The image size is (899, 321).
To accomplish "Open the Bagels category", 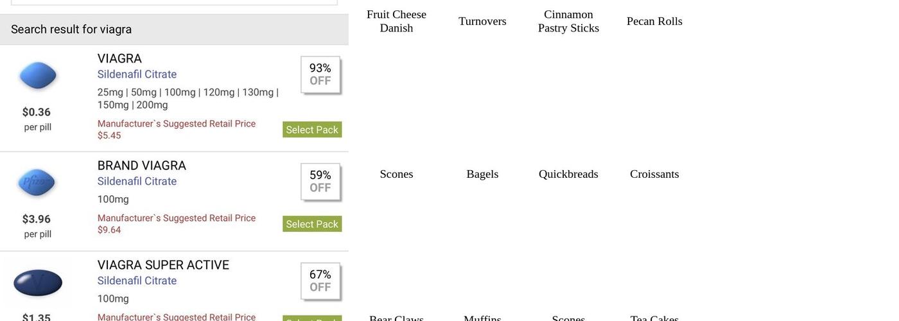I will point(482,174).
